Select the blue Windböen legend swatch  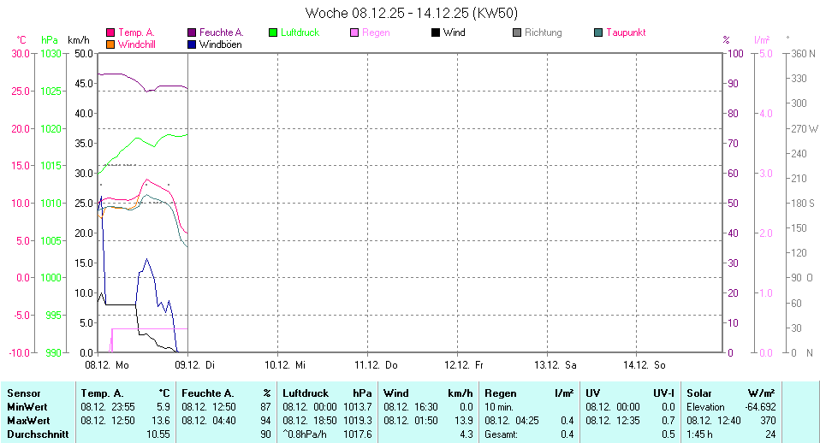pyautogui.click(x=193, y=44)
